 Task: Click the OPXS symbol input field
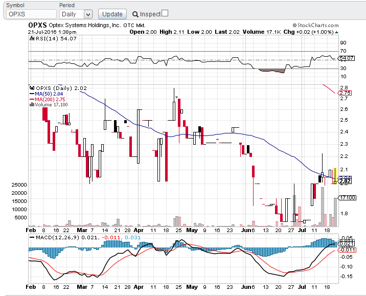tap(31, 14)
